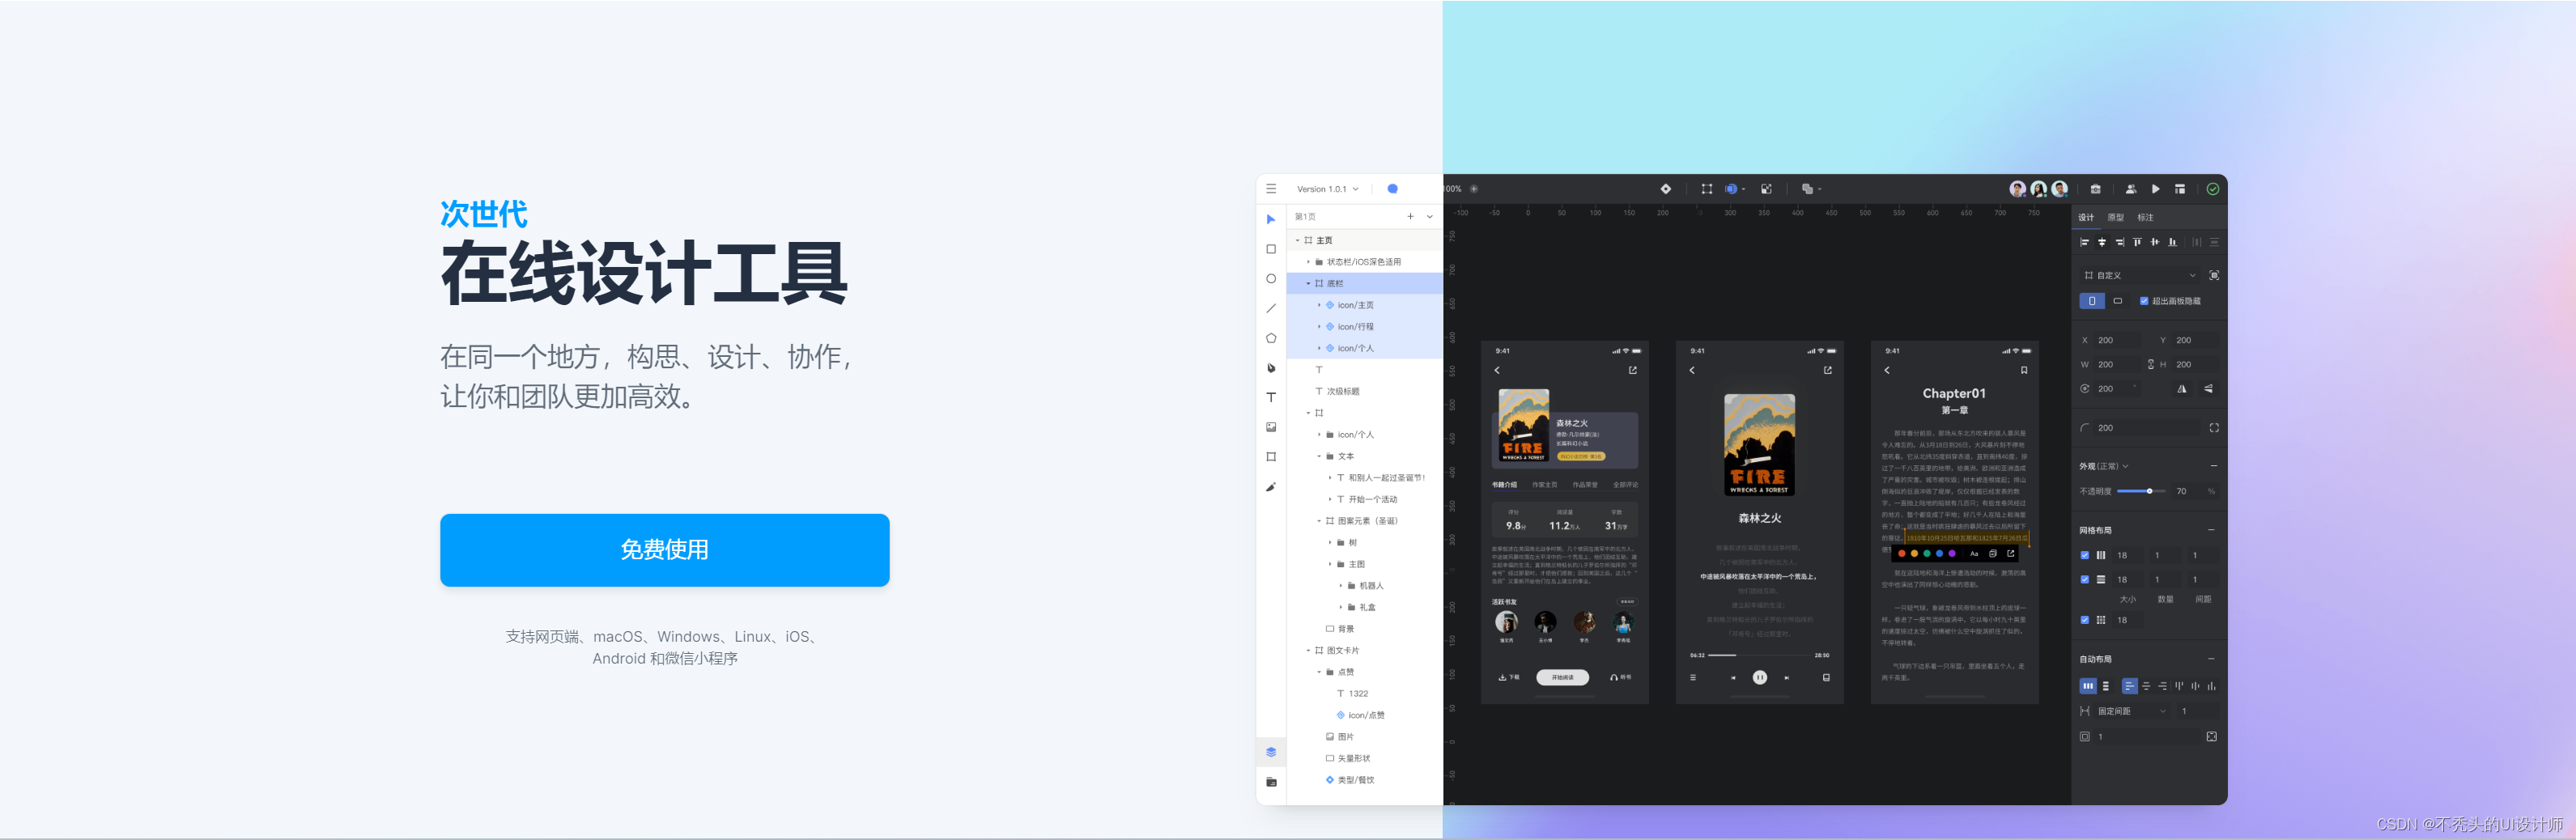The image size is (2576, 840).
Task: Play the prototype preview
Action: click(x=2156, y=189)
